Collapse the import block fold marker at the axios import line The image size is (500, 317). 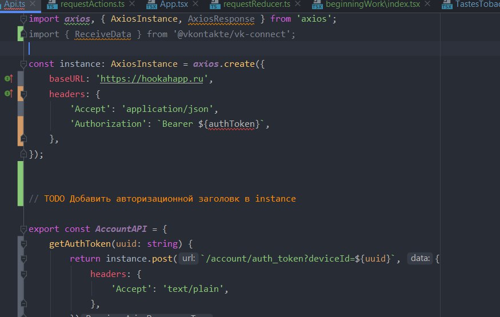pos(23,19)
